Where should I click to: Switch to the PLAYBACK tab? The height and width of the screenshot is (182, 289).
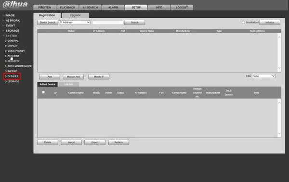(x=67, y=7)
